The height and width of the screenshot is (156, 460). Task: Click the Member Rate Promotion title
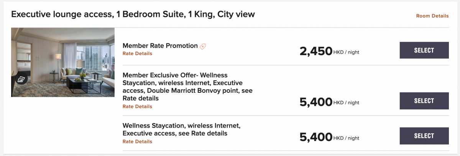(x=160, y=46)
